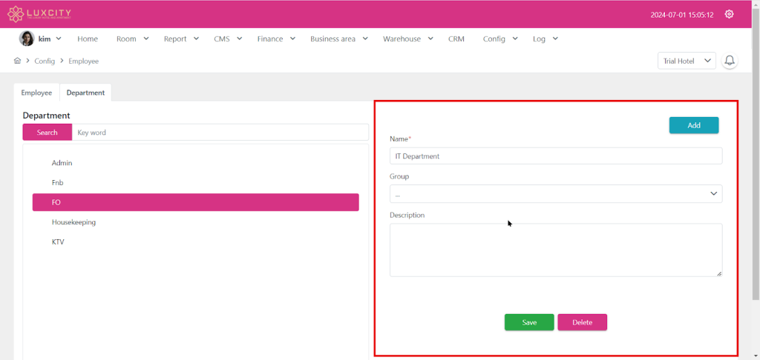Focus the Key word search field
Image resolution: width=760 pixels, height=360 pixels.
click(220, 133)
